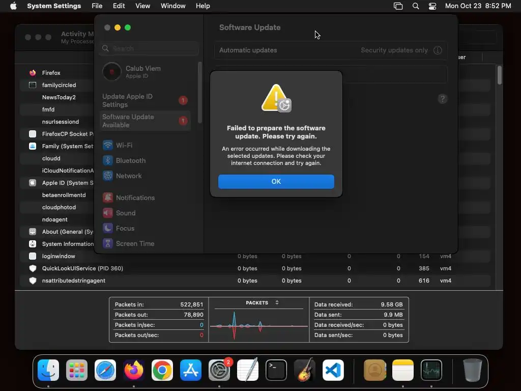Open the Window menu
Viewport: 521px width, 391px height.
click(x=173, y=6)
